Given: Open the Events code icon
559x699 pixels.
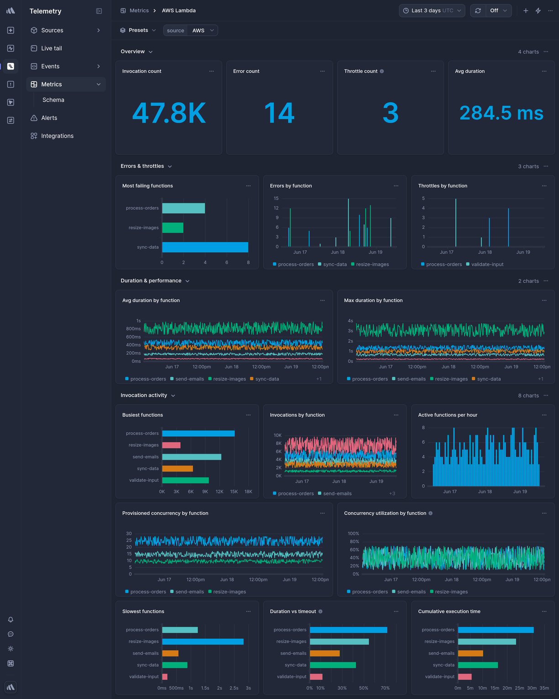Looking at the screenshot, I should click(x=34, y=66).
